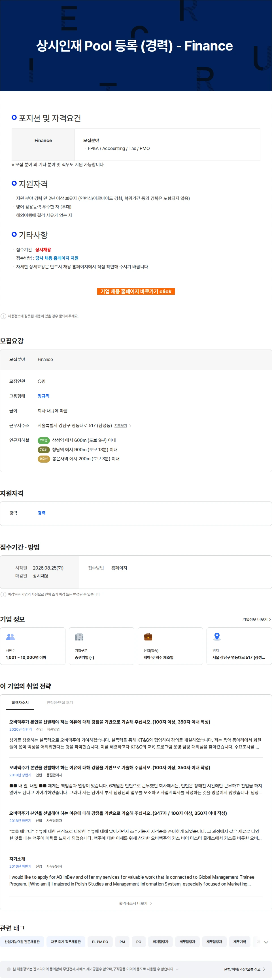The height and width of the screenshot is (978, 272).
Task: Select the 산업기능요원 전문채용관 tag
Action: (x=22, y=942)
